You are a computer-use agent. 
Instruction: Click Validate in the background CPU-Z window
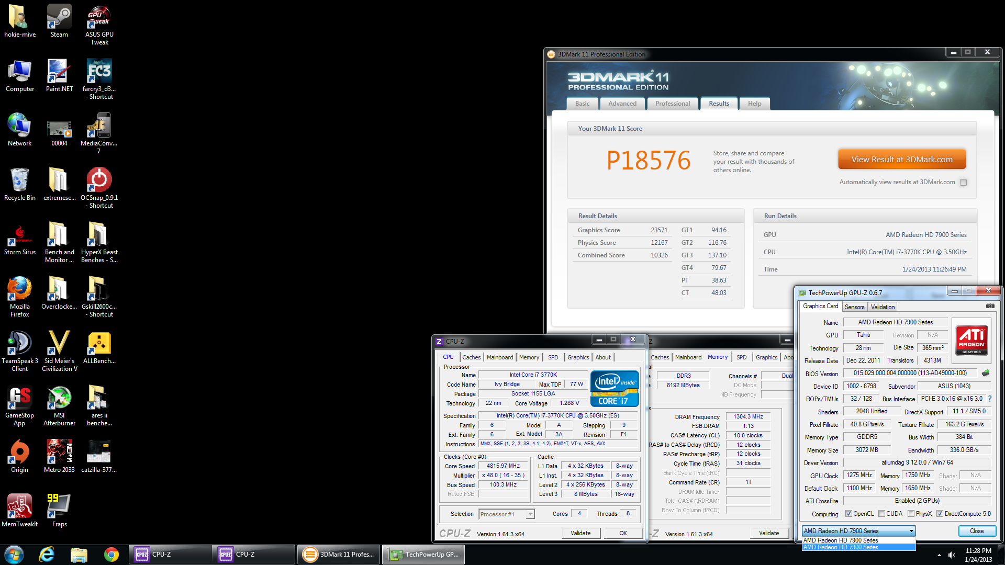pos(769,533)
